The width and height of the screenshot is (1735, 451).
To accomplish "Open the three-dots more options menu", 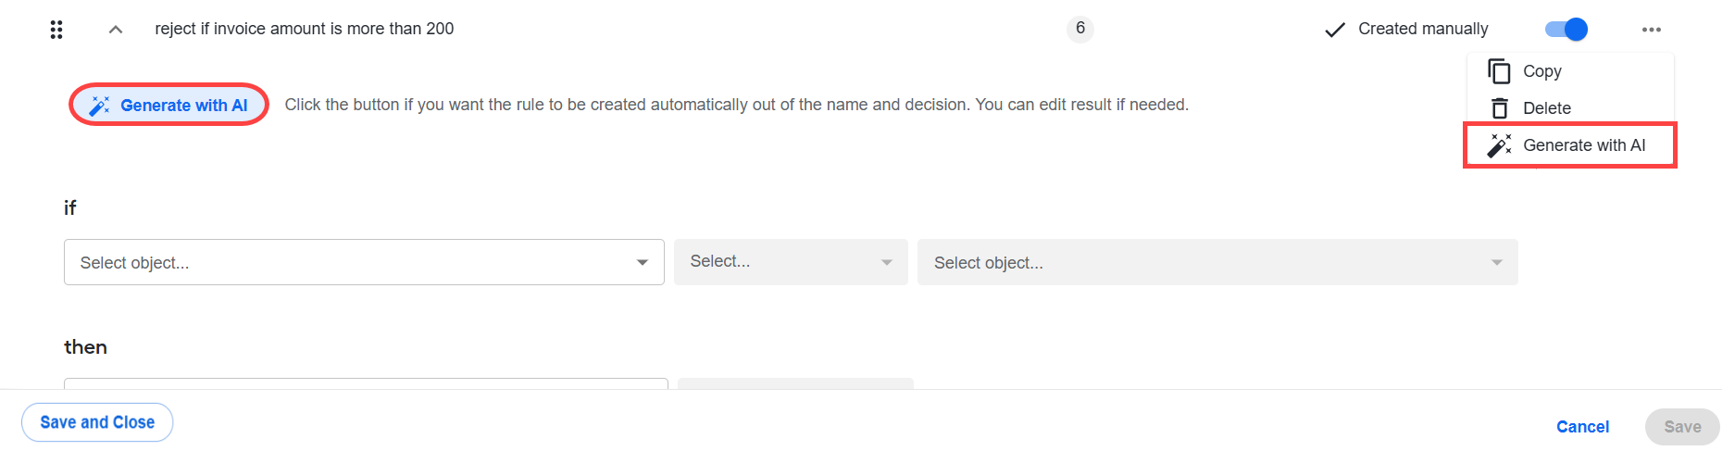I will [x=1652, y=30].
